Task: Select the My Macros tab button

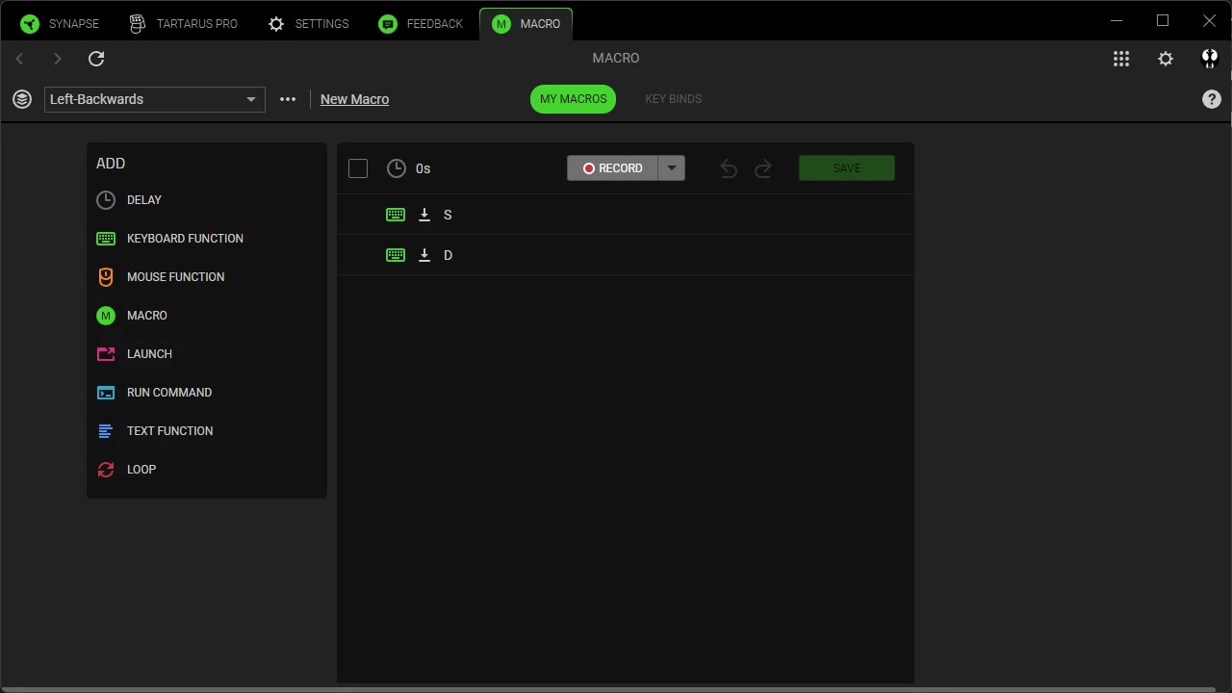Action: tap(573, 99)
